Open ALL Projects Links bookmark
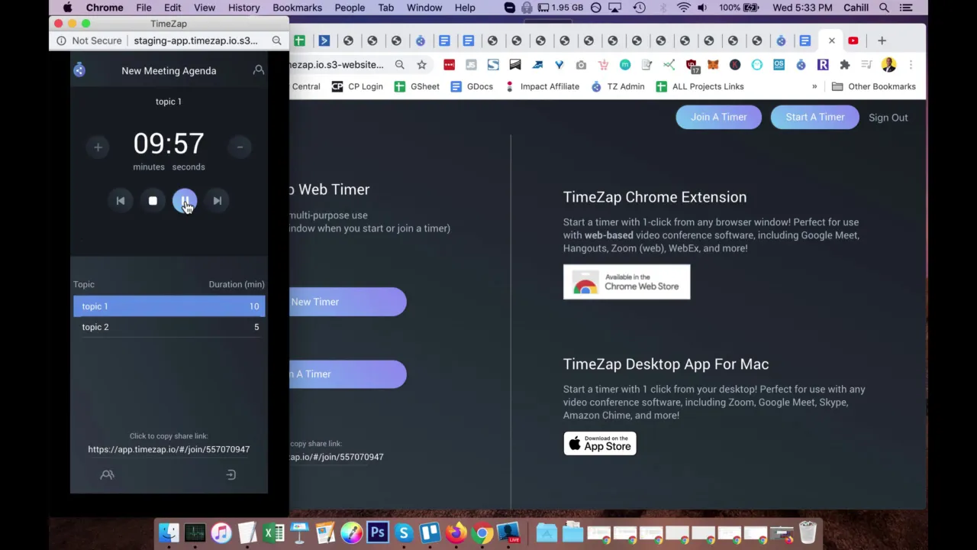The image size is (977, 550). 699,86
